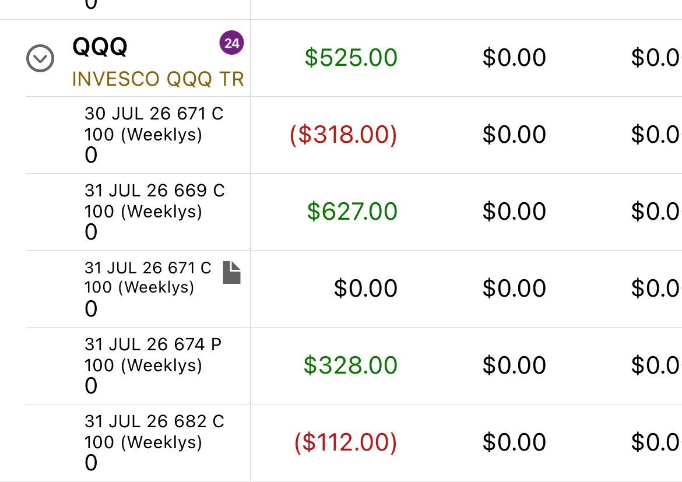Click the $328.00 profit on 674 P

pyautogui.click(x=350, y=365)
